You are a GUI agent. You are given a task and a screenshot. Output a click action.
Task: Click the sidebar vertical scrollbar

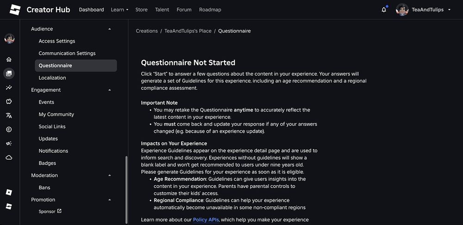tap(126, 190)
